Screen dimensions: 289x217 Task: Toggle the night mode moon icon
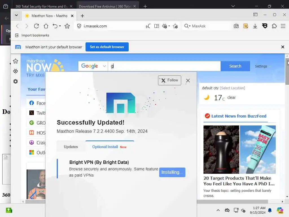(x=148, y=26)
